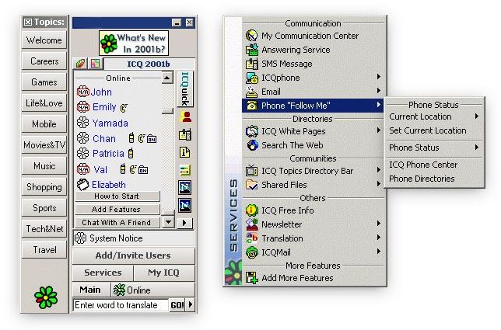Click the Enter word to translate field

(121, 305)
